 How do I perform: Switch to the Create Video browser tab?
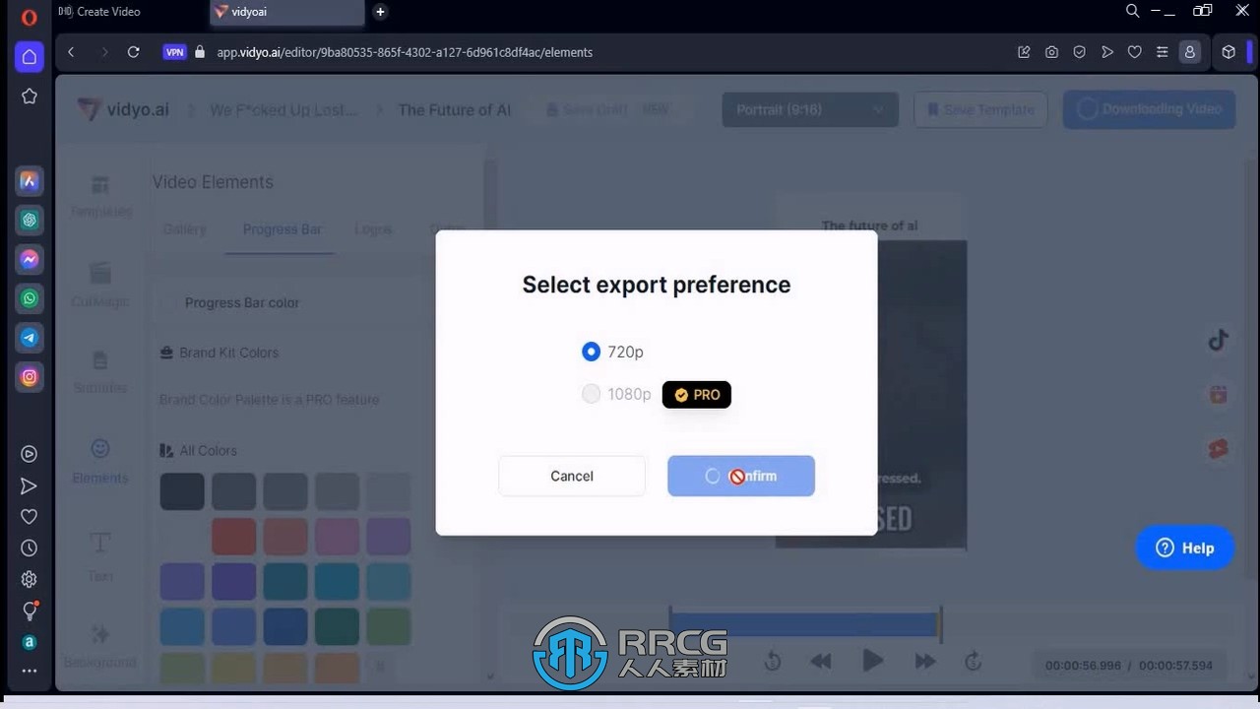click(x=108, y=12)
